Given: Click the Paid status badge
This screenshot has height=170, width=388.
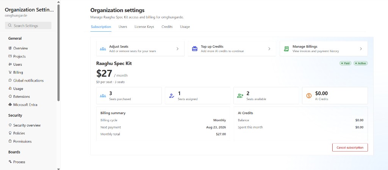Looking at the screenshot, I should (345, 63).
